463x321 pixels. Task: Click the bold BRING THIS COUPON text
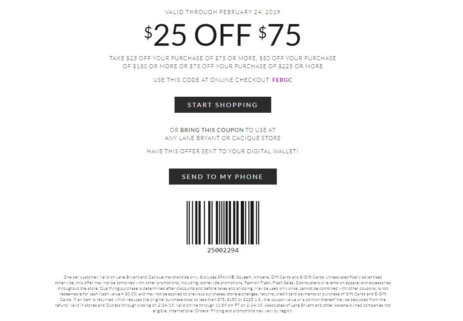(x=212, y=130)
